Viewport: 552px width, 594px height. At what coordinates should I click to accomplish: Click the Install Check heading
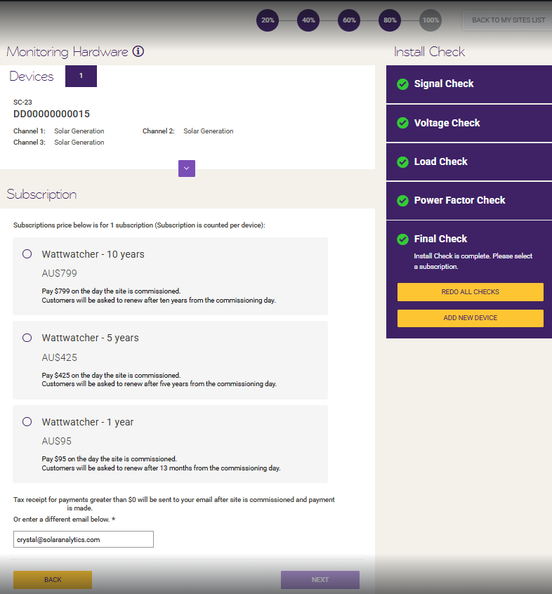click(x=429, y=51)
